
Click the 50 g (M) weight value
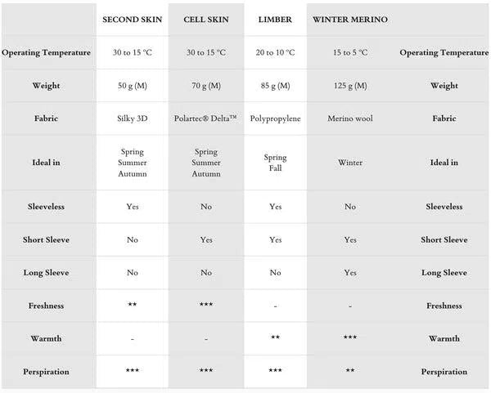click(133, 86)
